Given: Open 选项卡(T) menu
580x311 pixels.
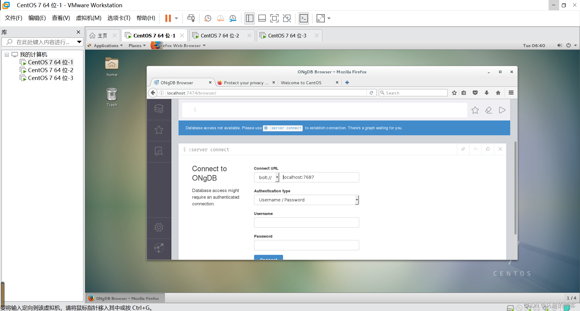Looking at the screenshot, I should (119, 18).
